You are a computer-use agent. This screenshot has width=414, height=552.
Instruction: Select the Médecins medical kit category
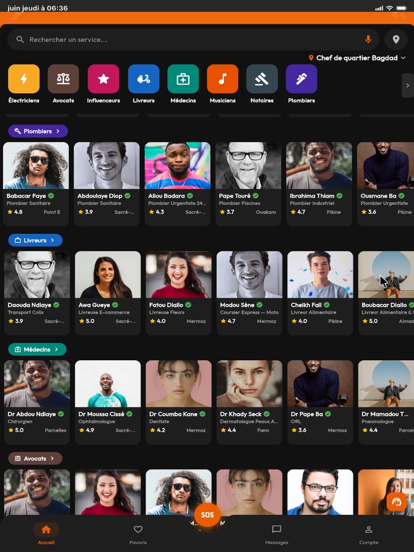(x=183, y=79)
